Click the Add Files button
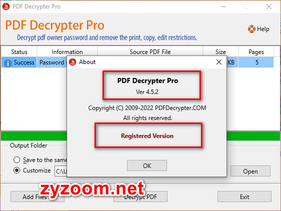Viewport: 281px width, 211px height. pos(37,196)
